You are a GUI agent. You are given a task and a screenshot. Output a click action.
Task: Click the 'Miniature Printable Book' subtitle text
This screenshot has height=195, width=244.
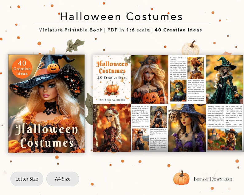coord(70,30)
